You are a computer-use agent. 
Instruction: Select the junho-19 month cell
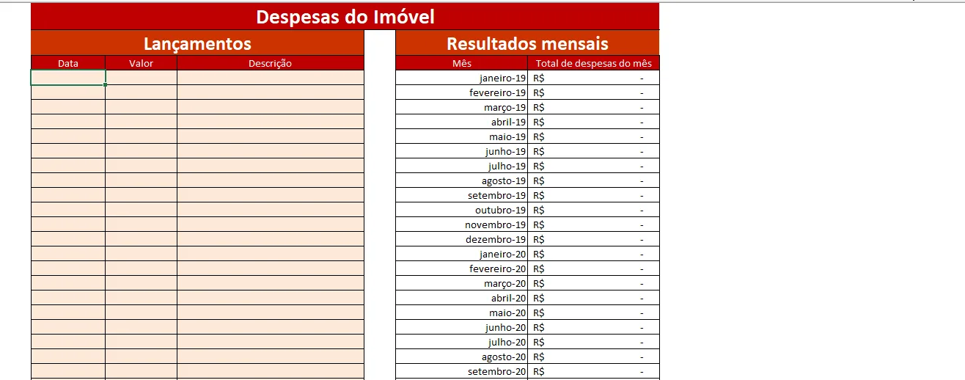462,151
